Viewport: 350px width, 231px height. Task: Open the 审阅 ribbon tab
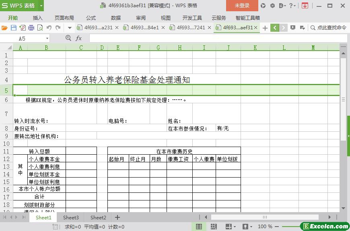[141, 18]
